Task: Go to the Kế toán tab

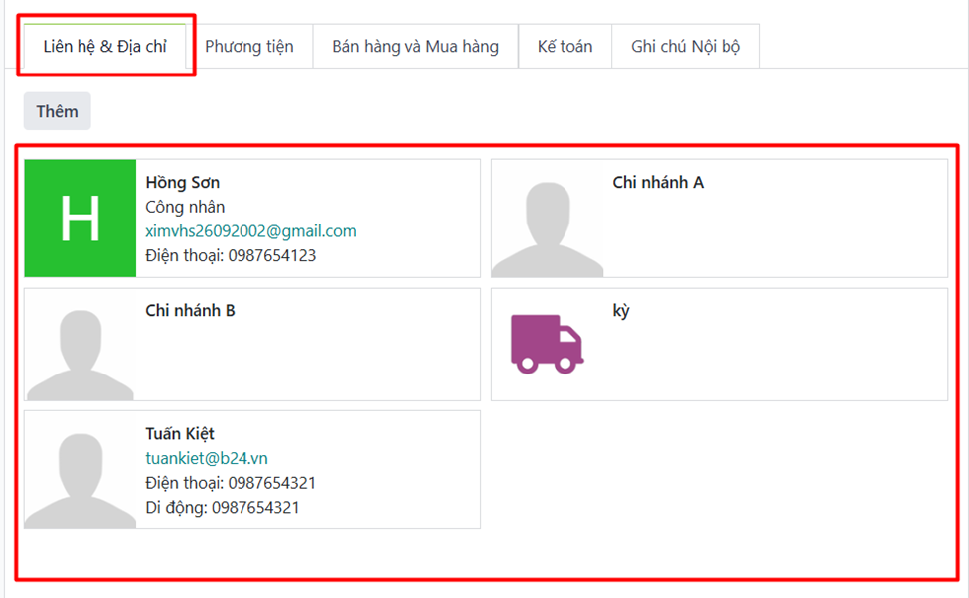Action: coord(565,47)
